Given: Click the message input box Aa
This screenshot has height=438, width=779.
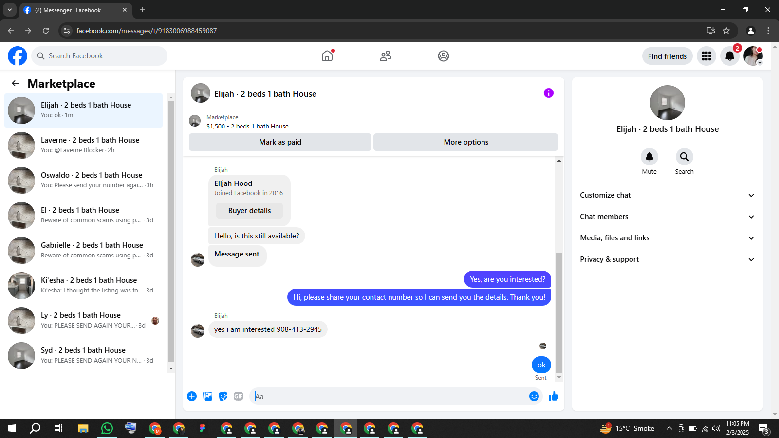Looking at the screenshot, I should (389, 396).
